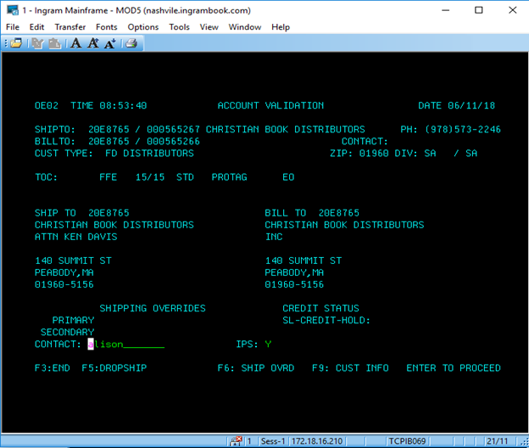Click the ATTN KEN DAVIS line
Image resolution: width=529 pixels, height=448 pixels.
coord(76,237)
